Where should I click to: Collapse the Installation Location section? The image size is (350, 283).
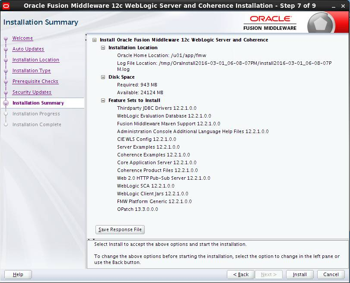click(103, 48)
